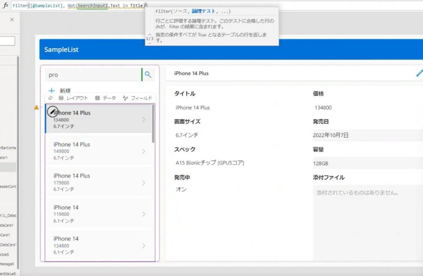423x276 pixels.
Task: Open the データ tab
Action: [x=105, y=98]
